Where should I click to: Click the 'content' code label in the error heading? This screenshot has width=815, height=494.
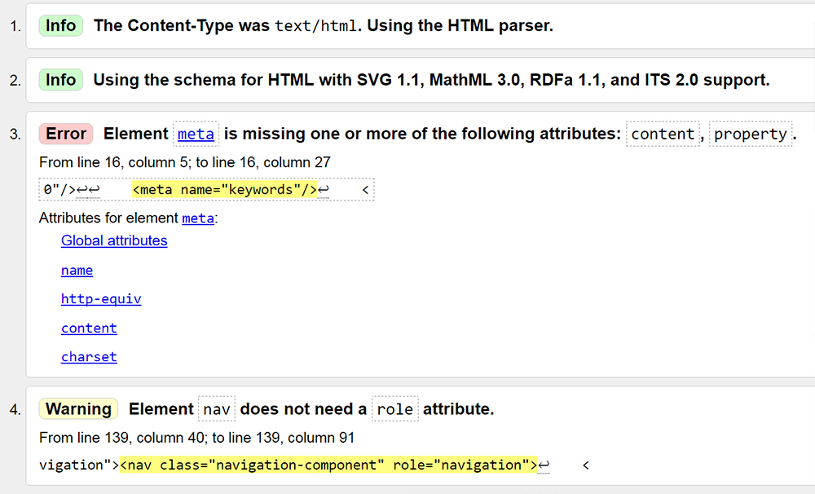[663, 135]
